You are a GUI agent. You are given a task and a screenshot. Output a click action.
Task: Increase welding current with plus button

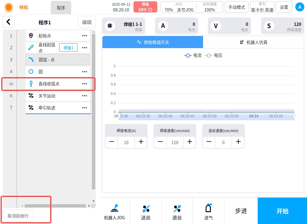coord(141,142)
